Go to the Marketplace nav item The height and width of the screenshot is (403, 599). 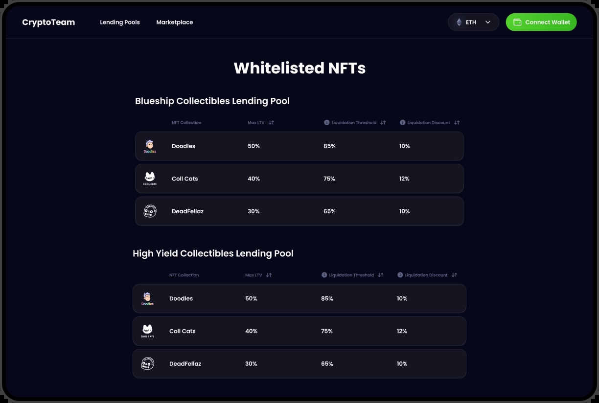tap(175, 22)
